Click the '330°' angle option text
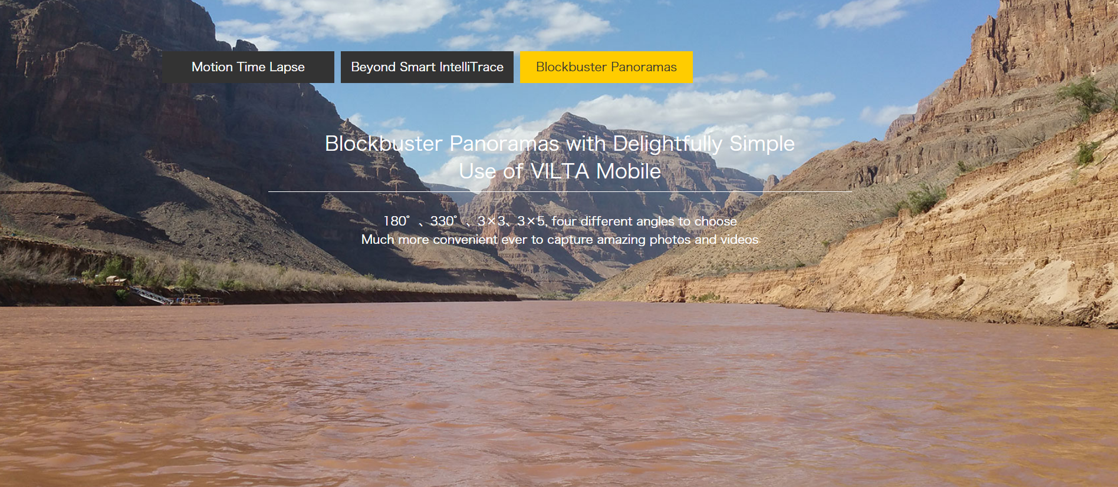The height and width of the screenshot is (487, 1118). coord(443,221)
